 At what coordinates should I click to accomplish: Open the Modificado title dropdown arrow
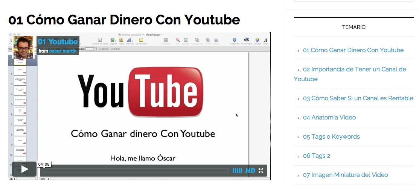point(162,35)
